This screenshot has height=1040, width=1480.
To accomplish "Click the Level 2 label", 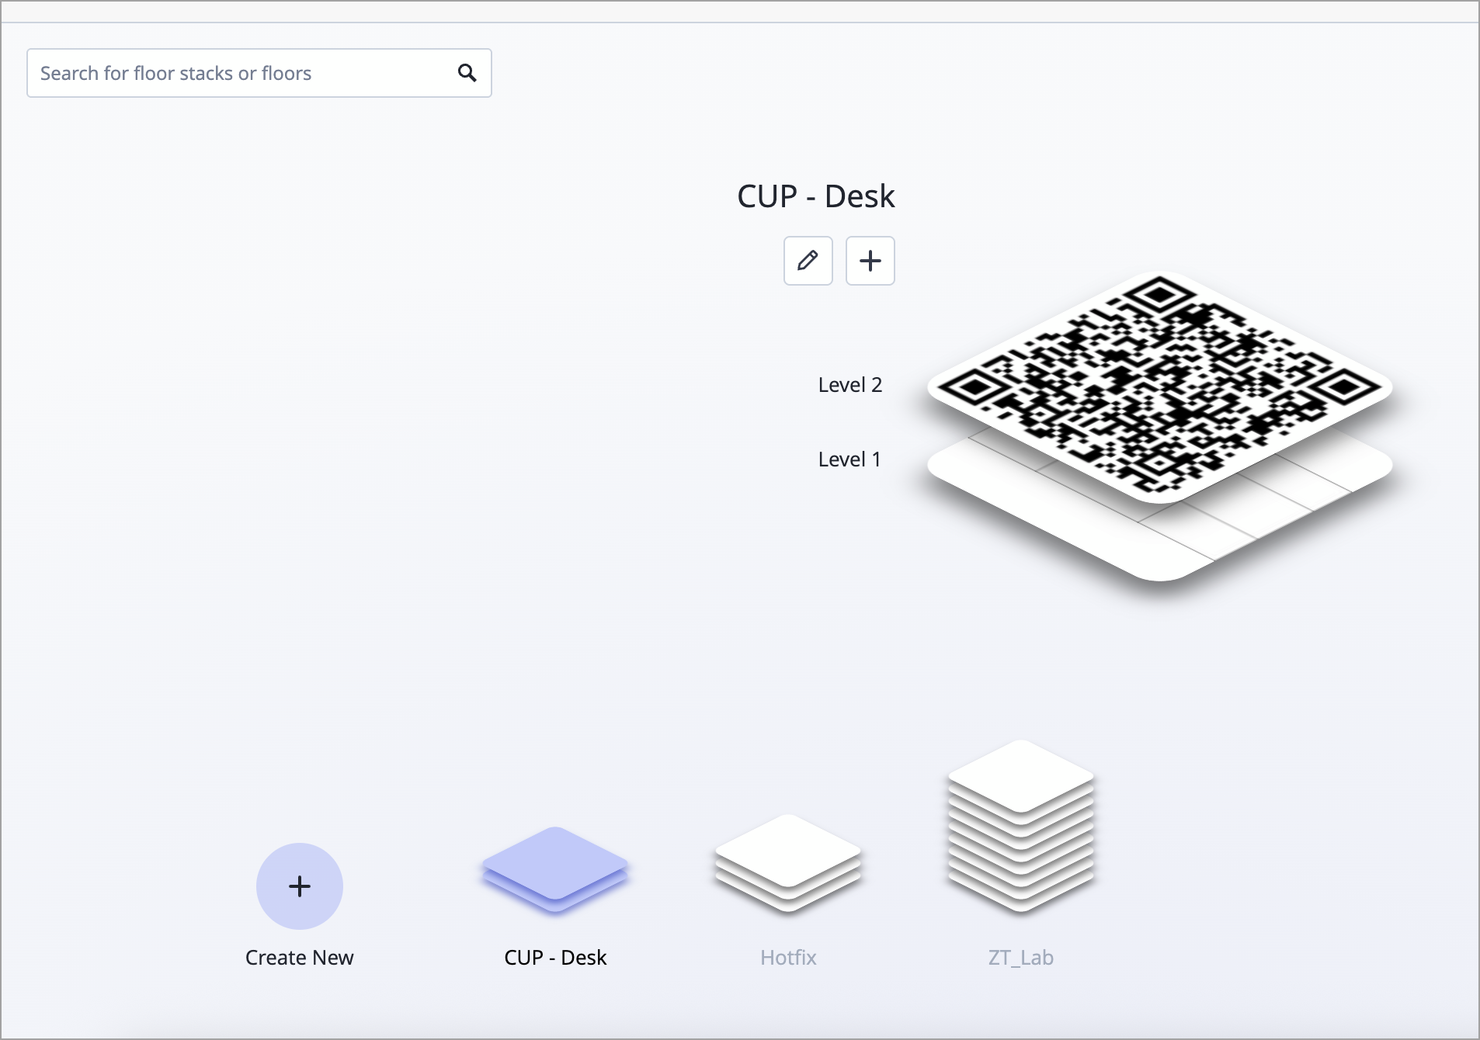I will [x=850, y=385].
